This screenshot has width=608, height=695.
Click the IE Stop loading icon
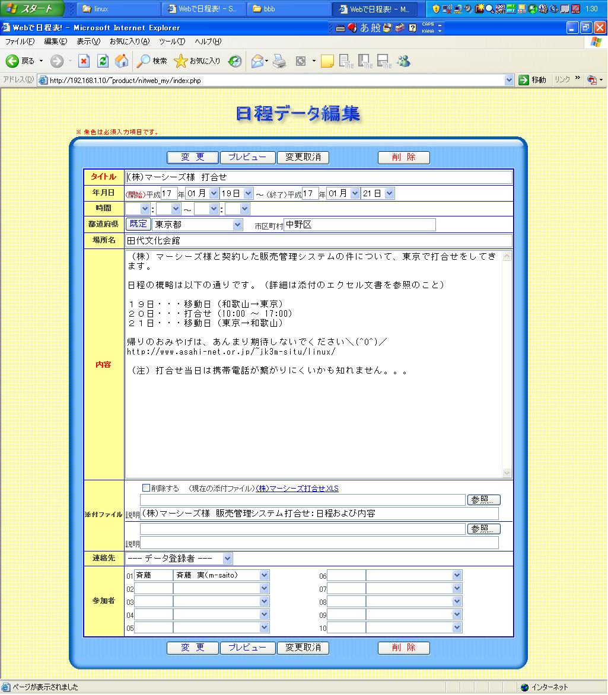(x=84, y=61)
